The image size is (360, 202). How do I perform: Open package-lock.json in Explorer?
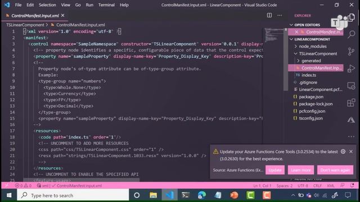[316, 104]
